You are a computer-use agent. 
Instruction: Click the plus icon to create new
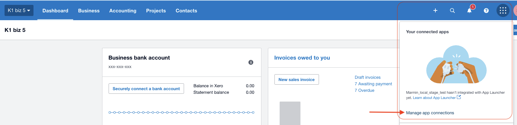click(x=435, y=10)
